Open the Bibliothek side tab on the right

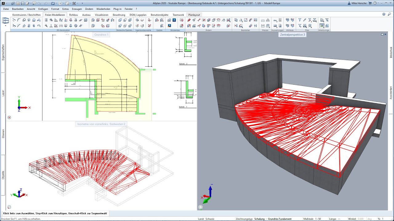tap(391, 52)
